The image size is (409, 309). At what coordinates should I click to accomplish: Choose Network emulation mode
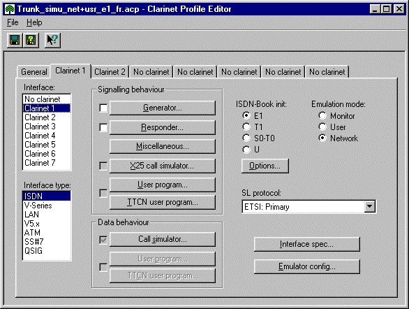pyautogui.click(x=322, y=138)
